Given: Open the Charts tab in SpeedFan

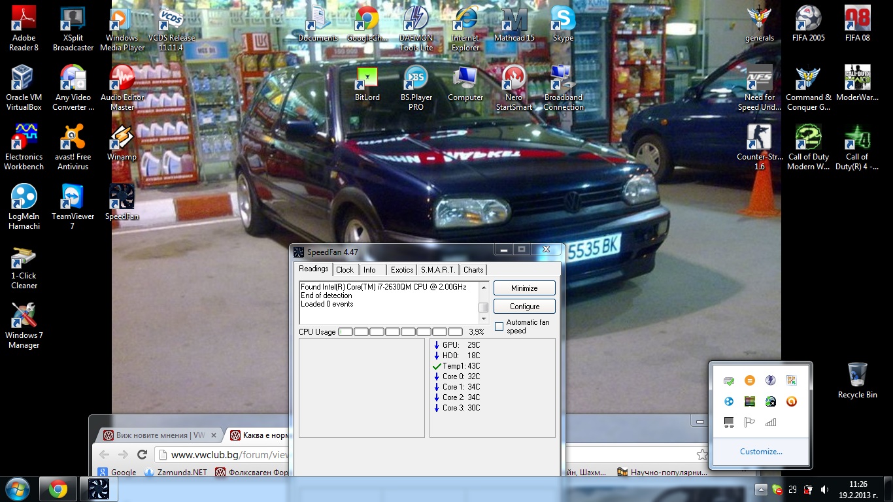Looking at the screenshot, I should (473, 270).
